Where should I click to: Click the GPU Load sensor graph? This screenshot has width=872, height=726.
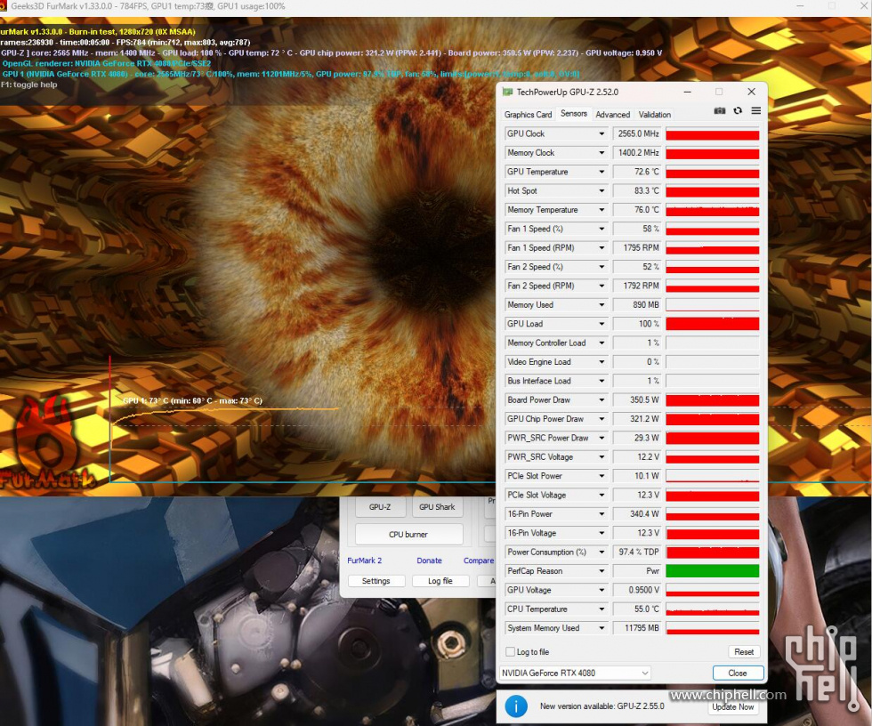tap(713, 324)
